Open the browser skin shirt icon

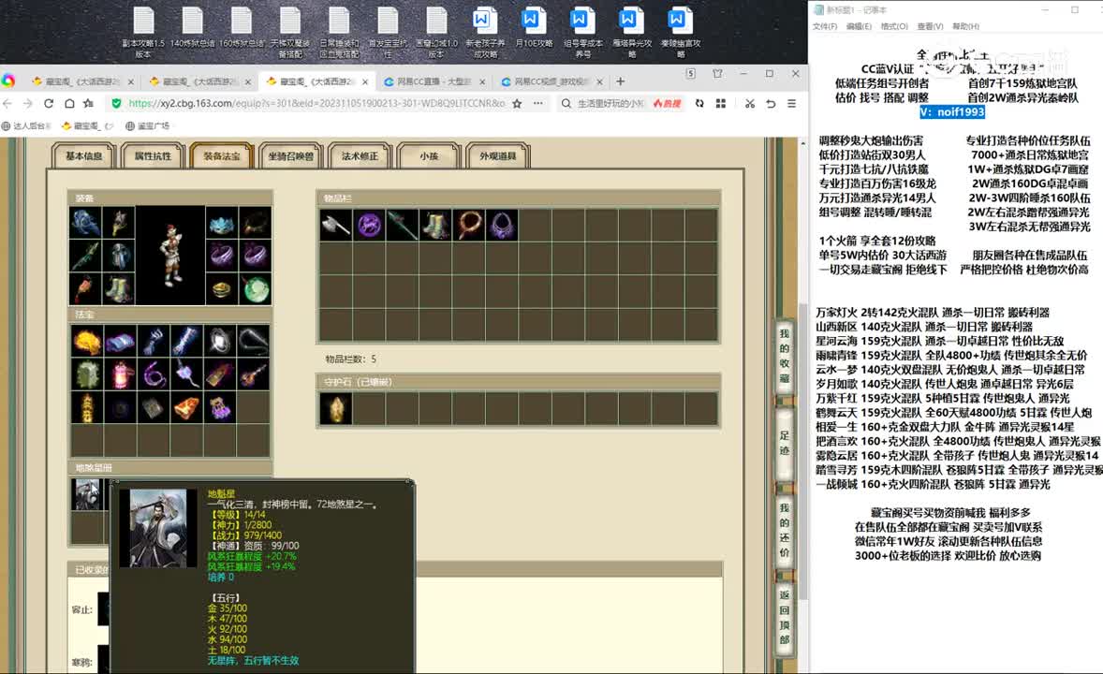click(x=717, y=73)
